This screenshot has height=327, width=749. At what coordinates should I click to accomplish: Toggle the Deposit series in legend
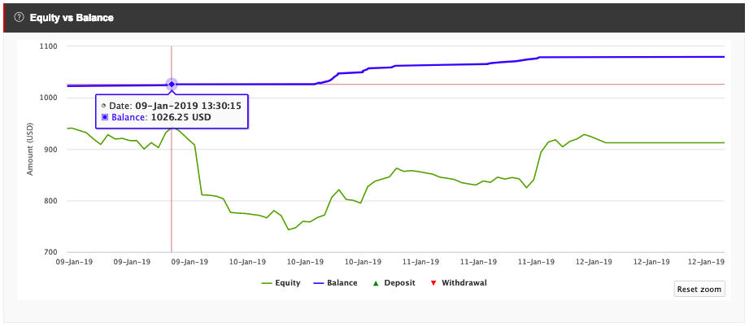pos(394,282)
